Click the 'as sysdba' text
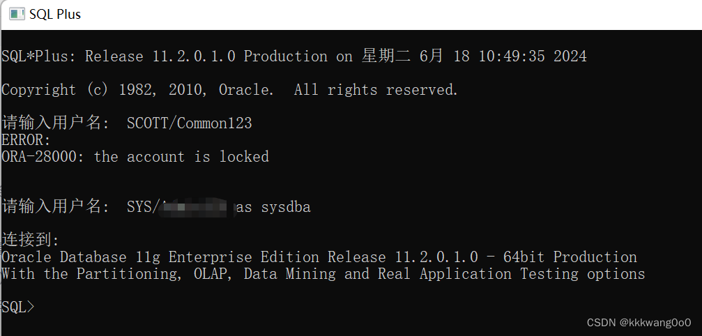This screenshot has height=336, width=702. tap(273, 207)
